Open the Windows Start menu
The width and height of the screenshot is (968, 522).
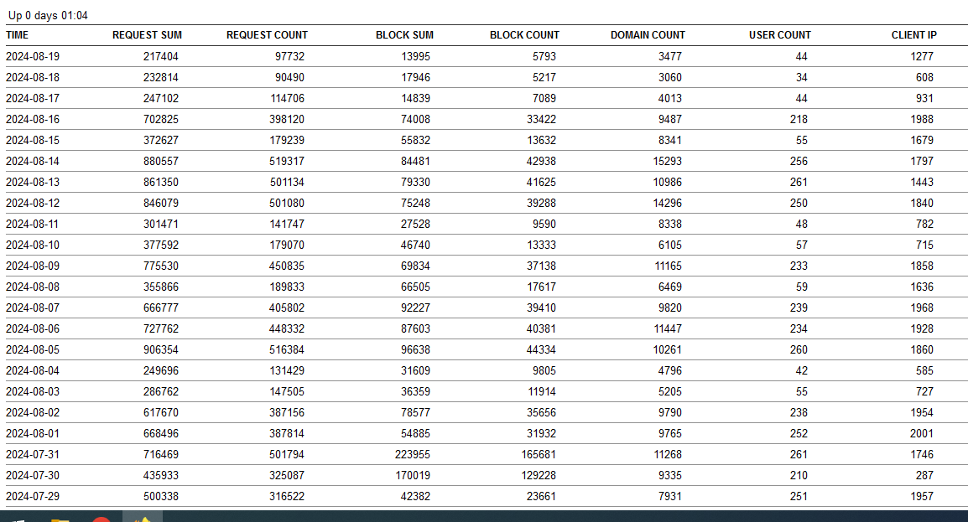tap(15, 519)
